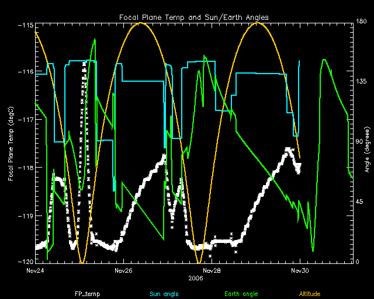Click the 45 degree angle tick label
The height and width of the screenshot is (299, 374).
360,201
